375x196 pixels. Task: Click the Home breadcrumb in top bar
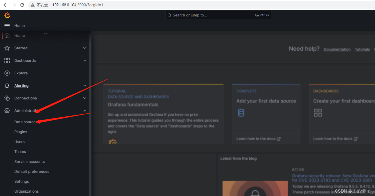point(20,26)
